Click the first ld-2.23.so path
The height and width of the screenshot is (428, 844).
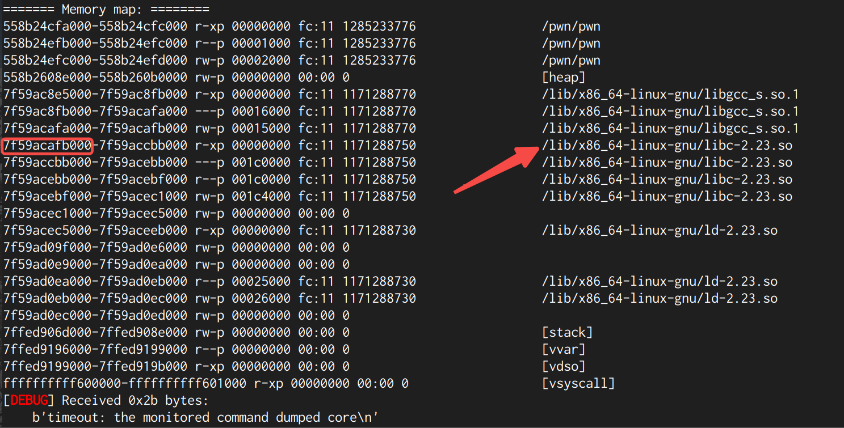[x=660, y=231]
